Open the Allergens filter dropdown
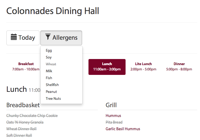 coord(61,38)
